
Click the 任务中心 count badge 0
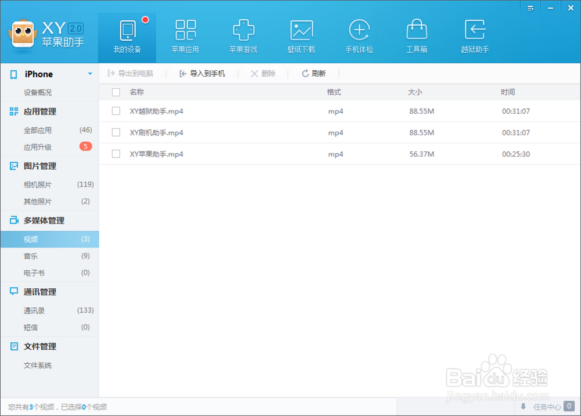[x=569, y=406]
